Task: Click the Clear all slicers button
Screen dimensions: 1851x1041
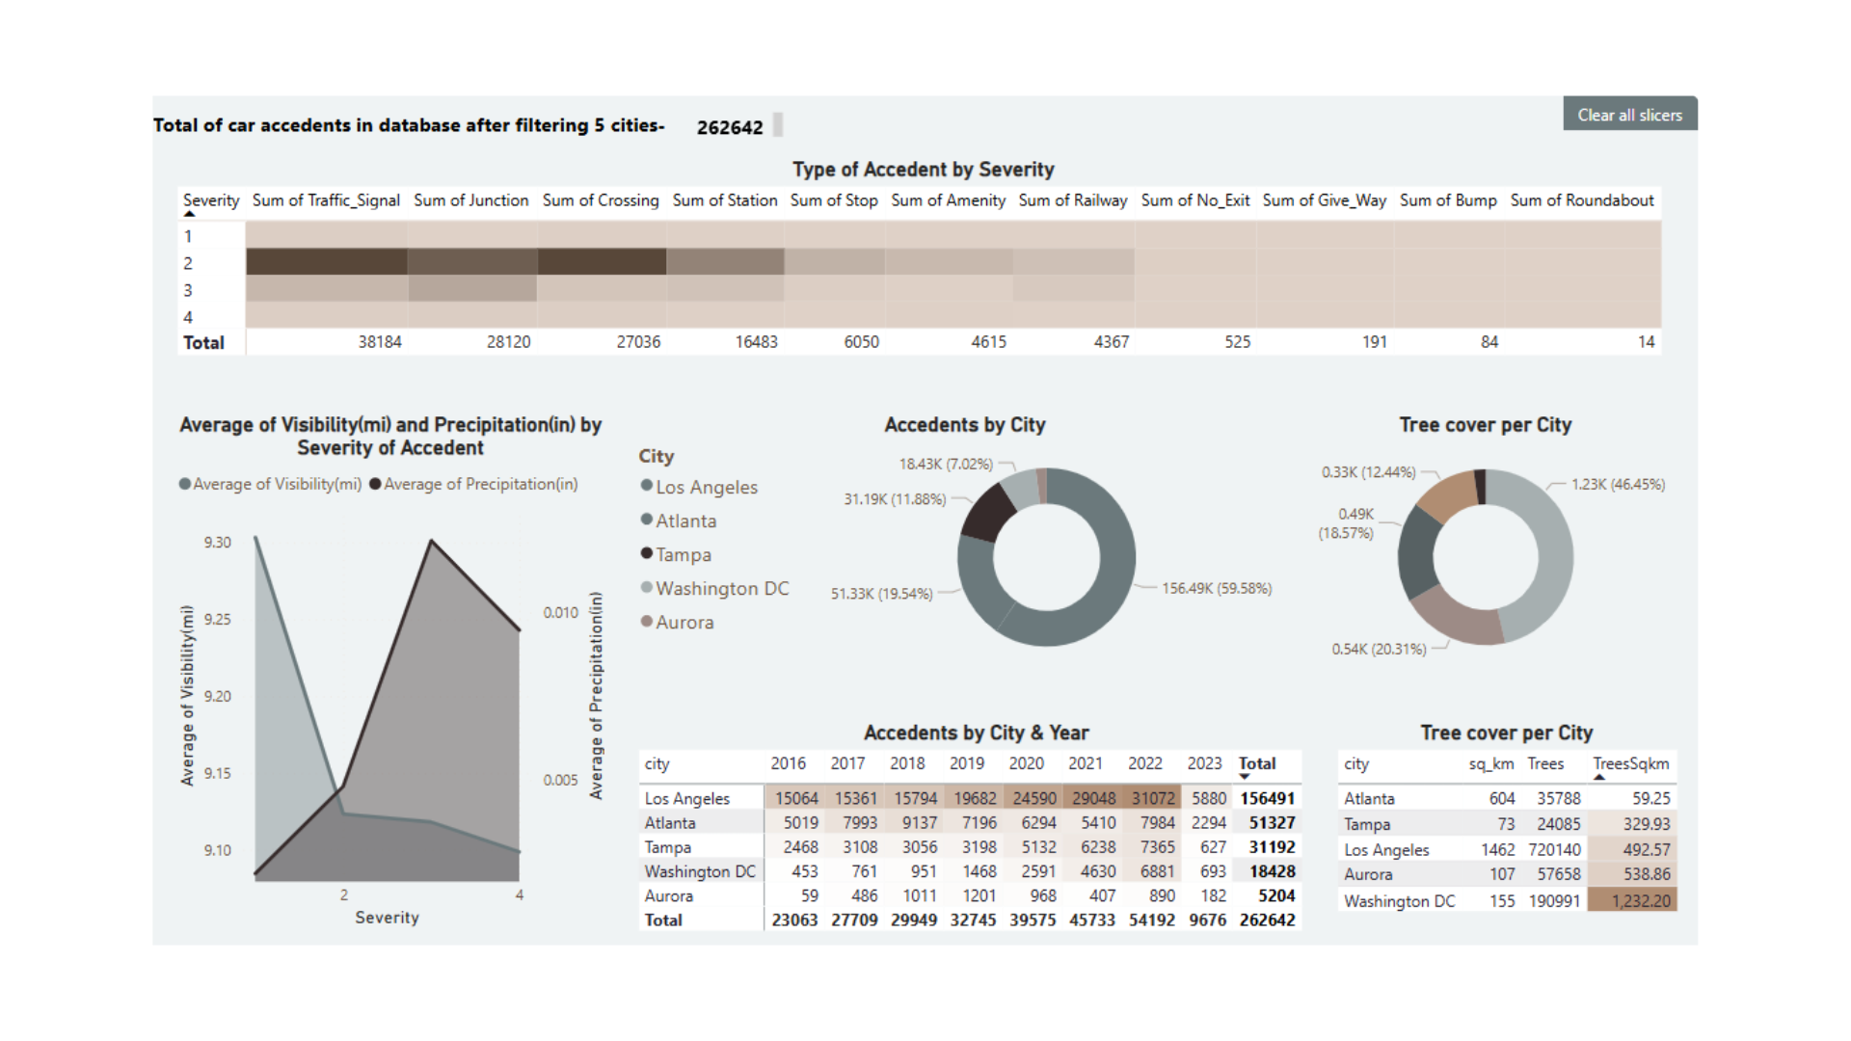Action: (1629, 115)
